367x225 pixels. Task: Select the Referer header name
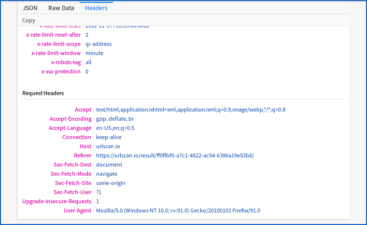83,155
